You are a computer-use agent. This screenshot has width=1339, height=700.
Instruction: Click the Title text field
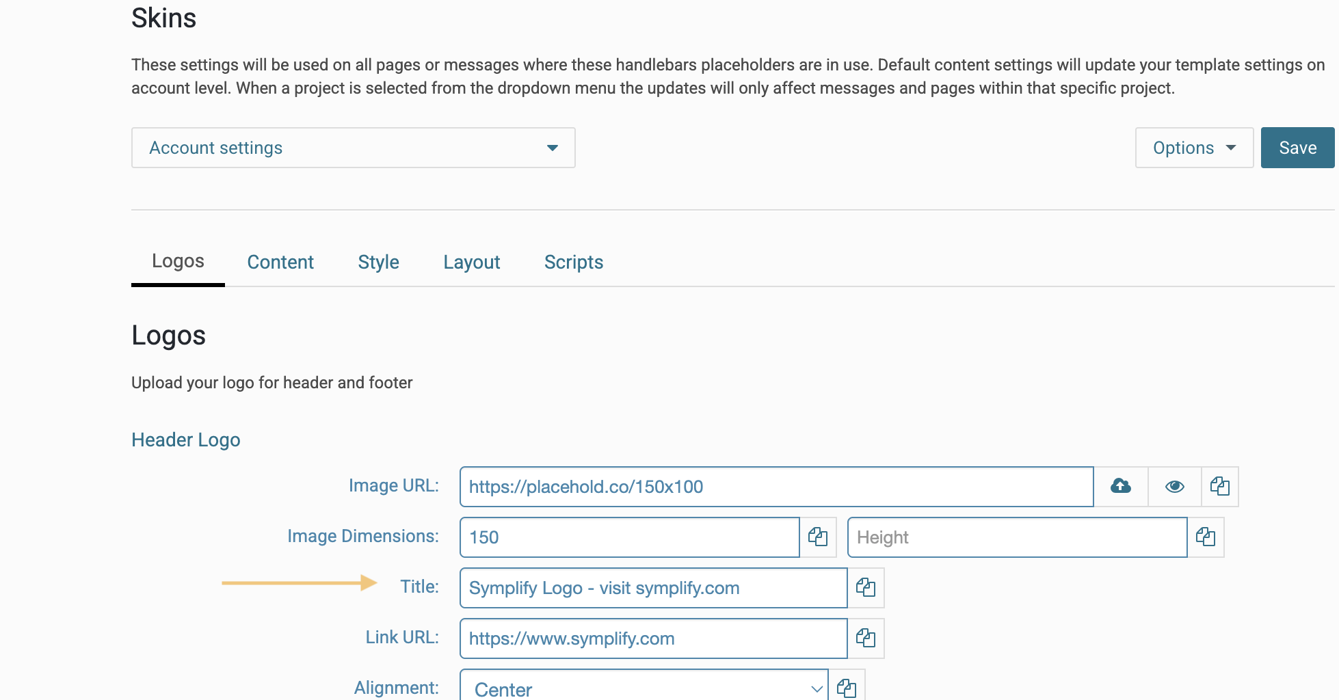pos(653,588)
